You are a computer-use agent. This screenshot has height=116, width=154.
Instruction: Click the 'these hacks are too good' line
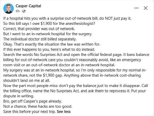38,106
